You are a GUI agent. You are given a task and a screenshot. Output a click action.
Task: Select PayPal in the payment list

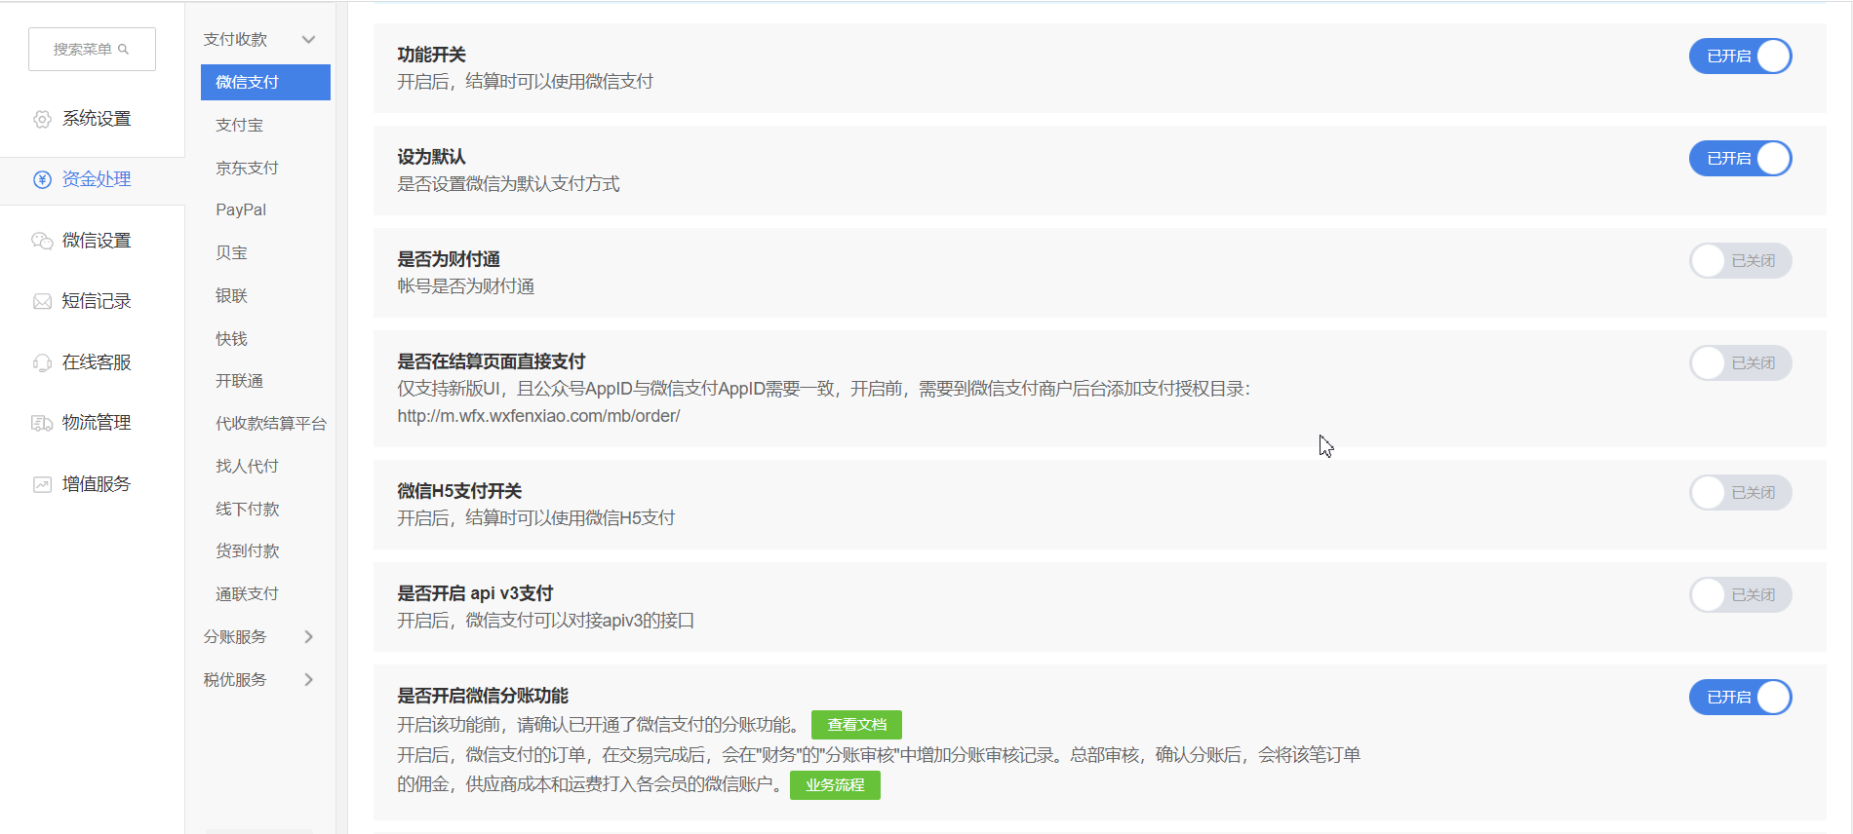pyautogui.click(x=241, y=210)
